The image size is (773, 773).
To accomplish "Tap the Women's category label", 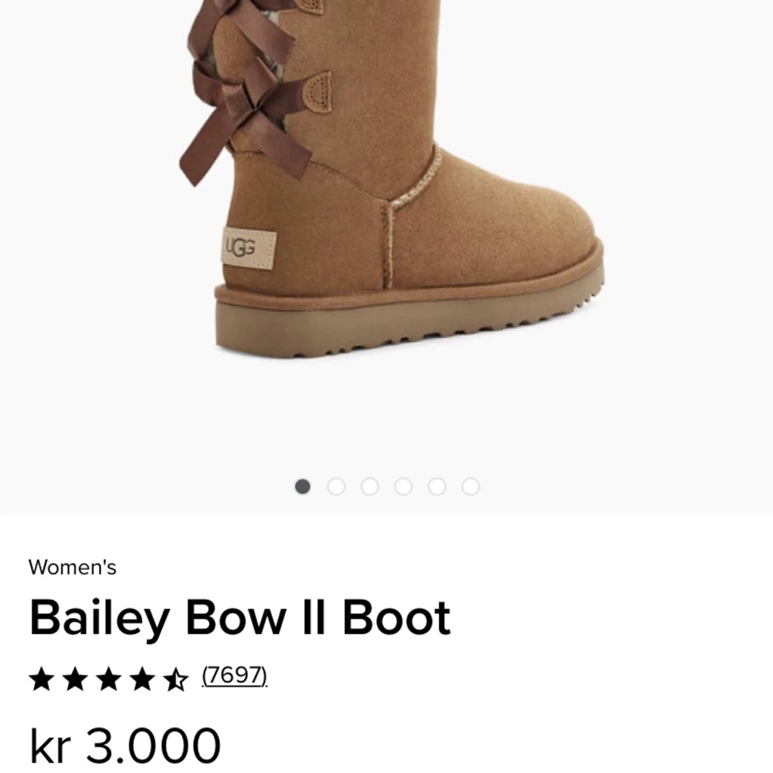I will [72, 568].
